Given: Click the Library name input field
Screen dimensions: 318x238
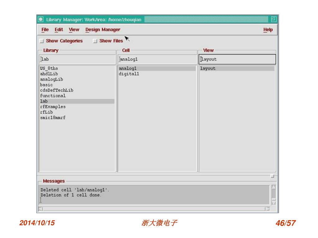Looking at the screenshot, I should 77,59.
